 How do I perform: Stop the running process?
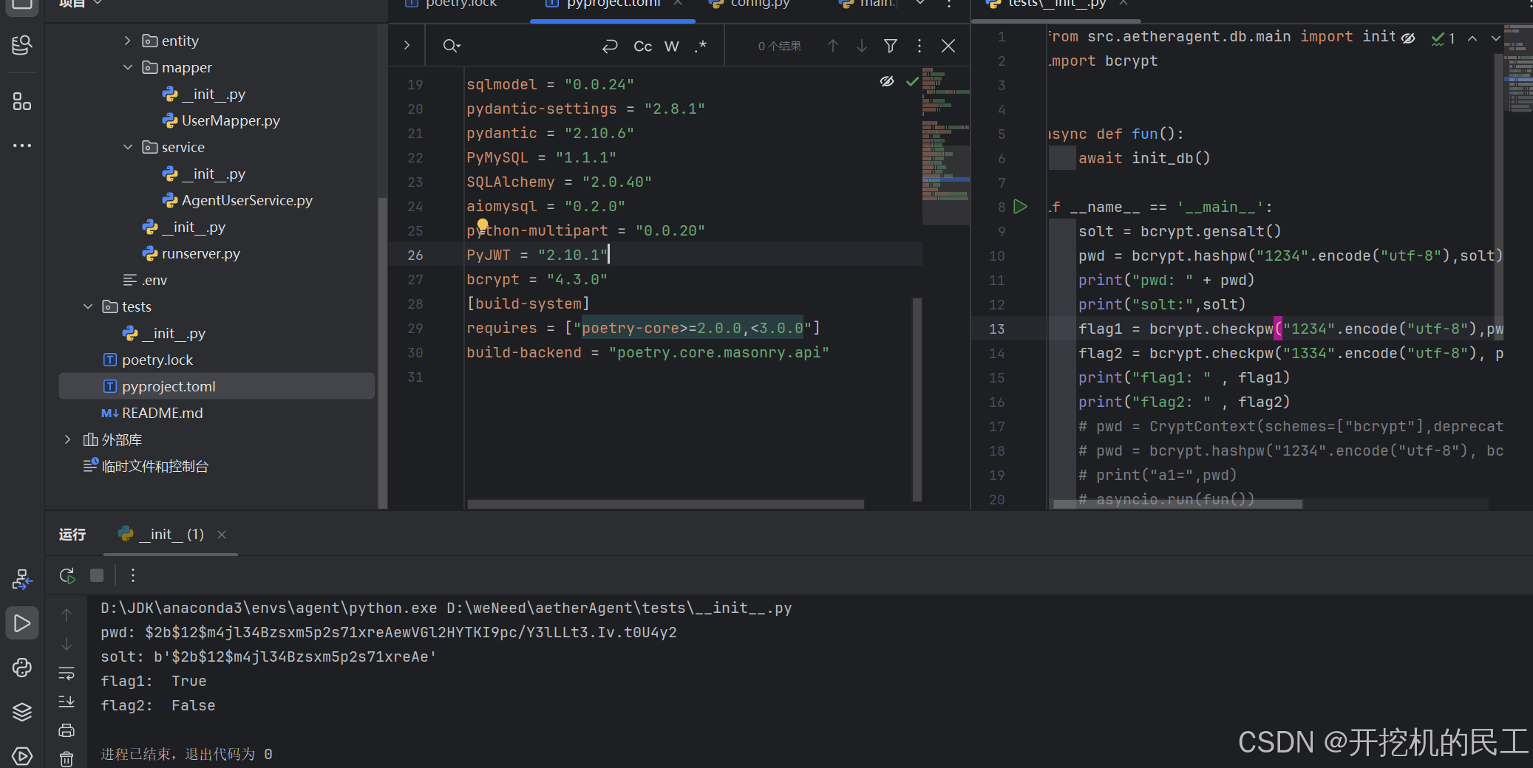pyautogui.click(x=96, y=575)
